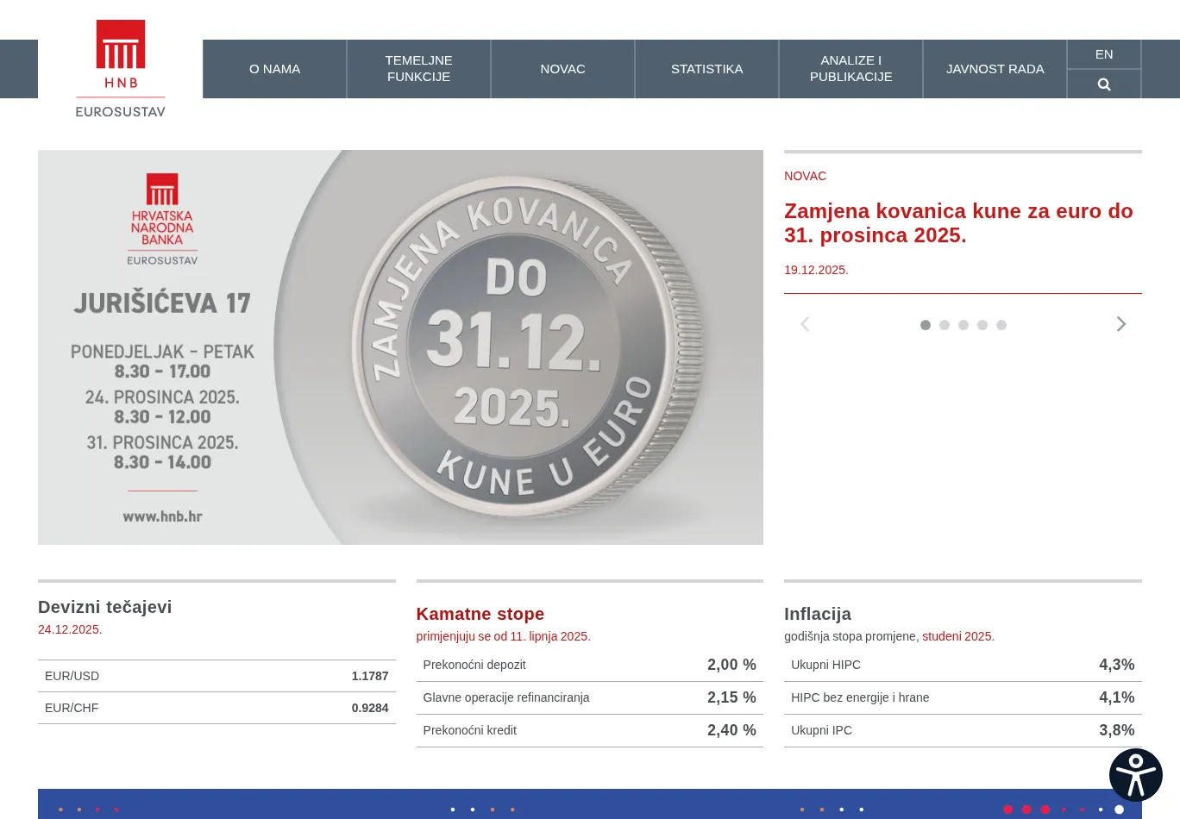Open the O NAMA menu
The height and width of the screenshot is (819, 1180).
coord(274,69)
